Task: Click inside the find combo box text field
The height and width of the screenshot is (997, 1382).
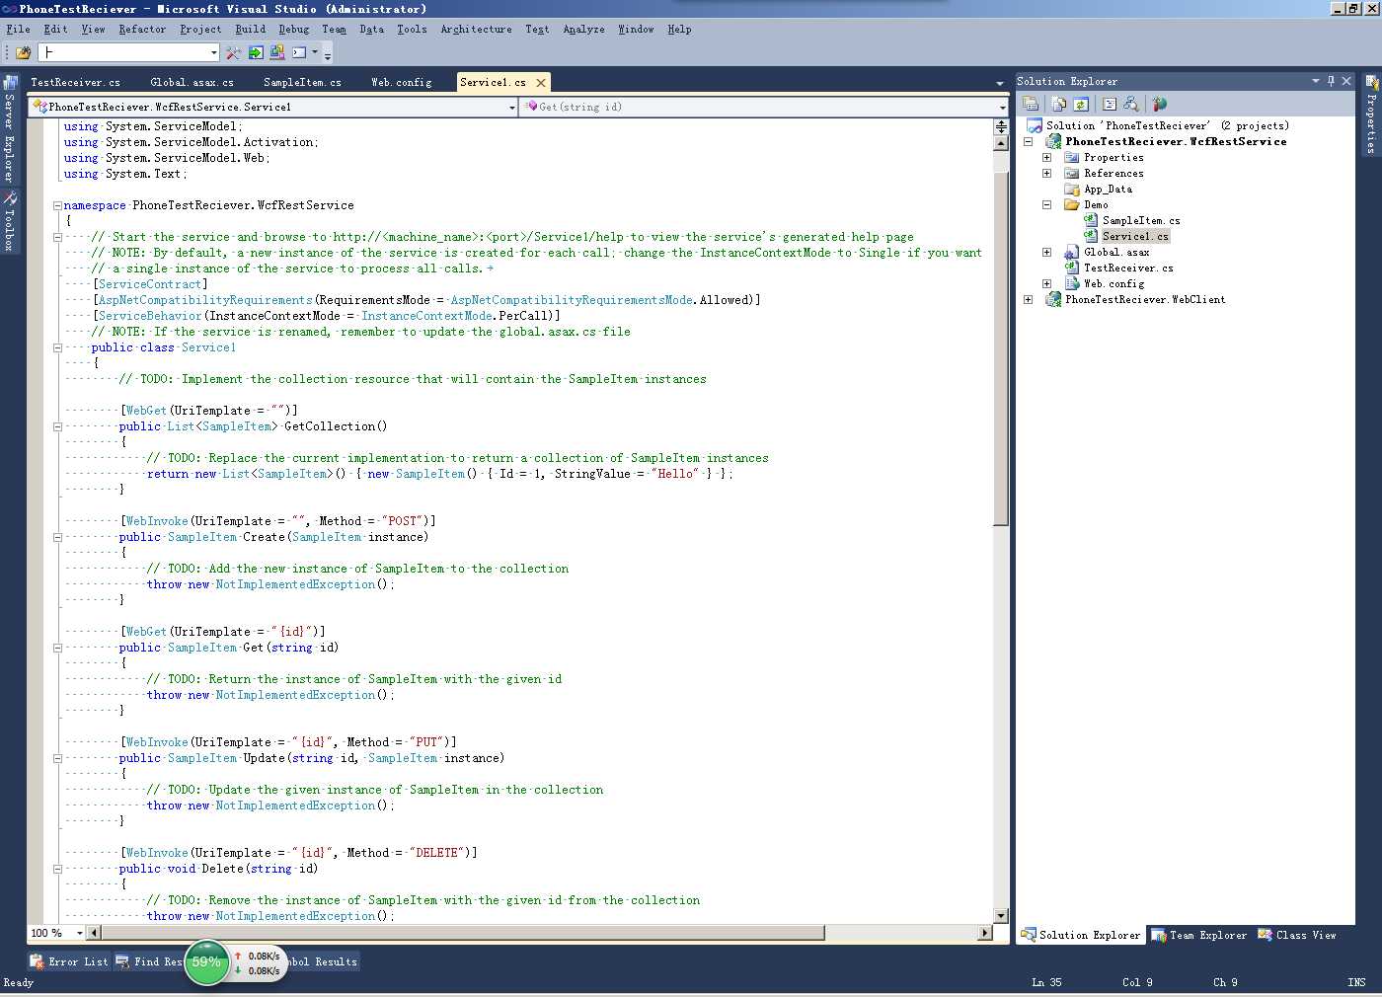Action: pos(123,52)
